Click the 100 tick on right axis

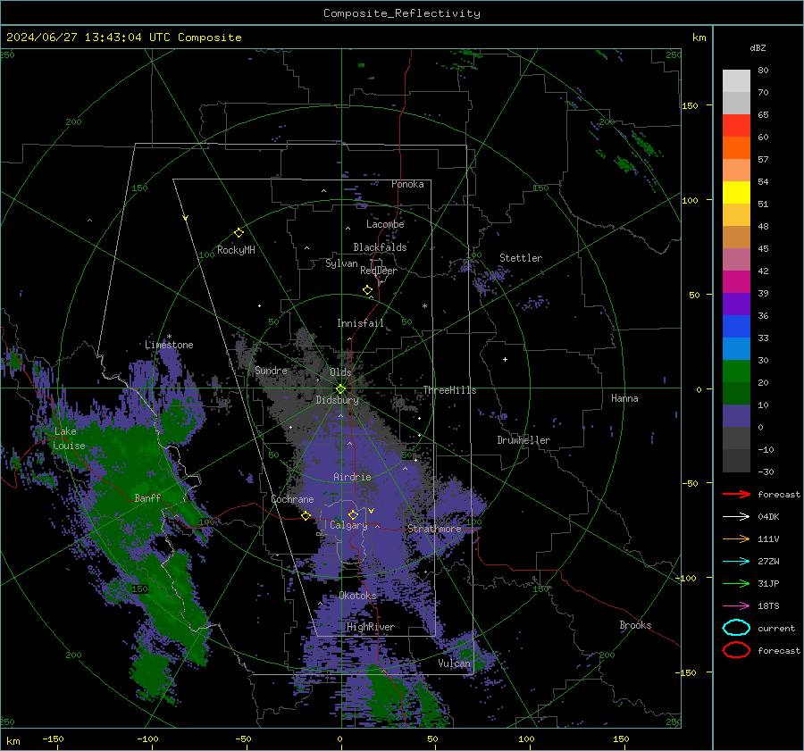click(x=690, y=200)
